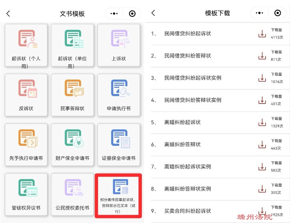Select the 民间借贷纠纷答辩状 row title
This screenshot has height=223, width=292.
point(188,56)
